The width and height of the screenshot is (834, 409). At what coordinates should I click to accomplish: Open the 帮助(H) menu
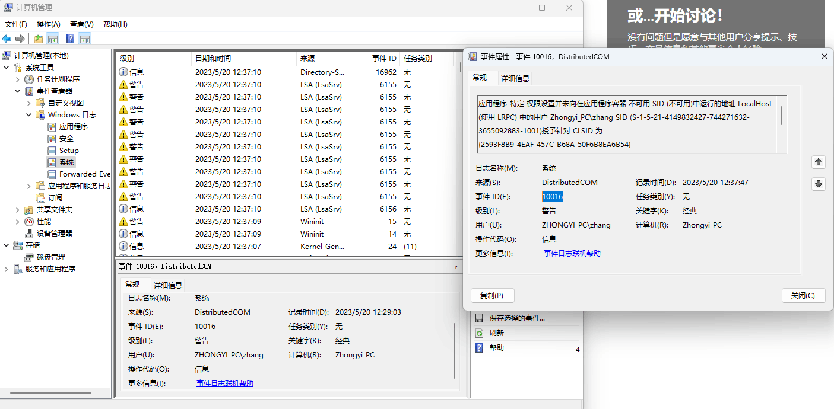[x=115, y=24]
